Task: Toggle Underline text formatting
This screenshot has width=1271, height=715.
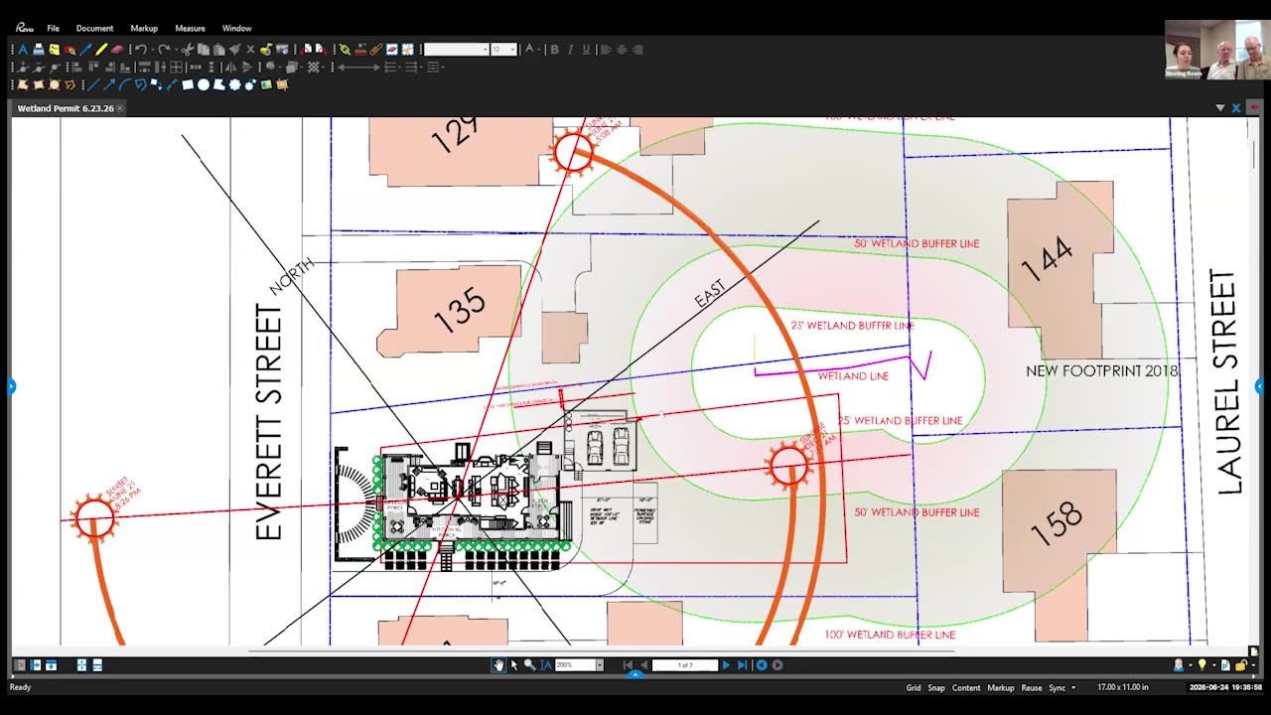Action: click(586, 50)
